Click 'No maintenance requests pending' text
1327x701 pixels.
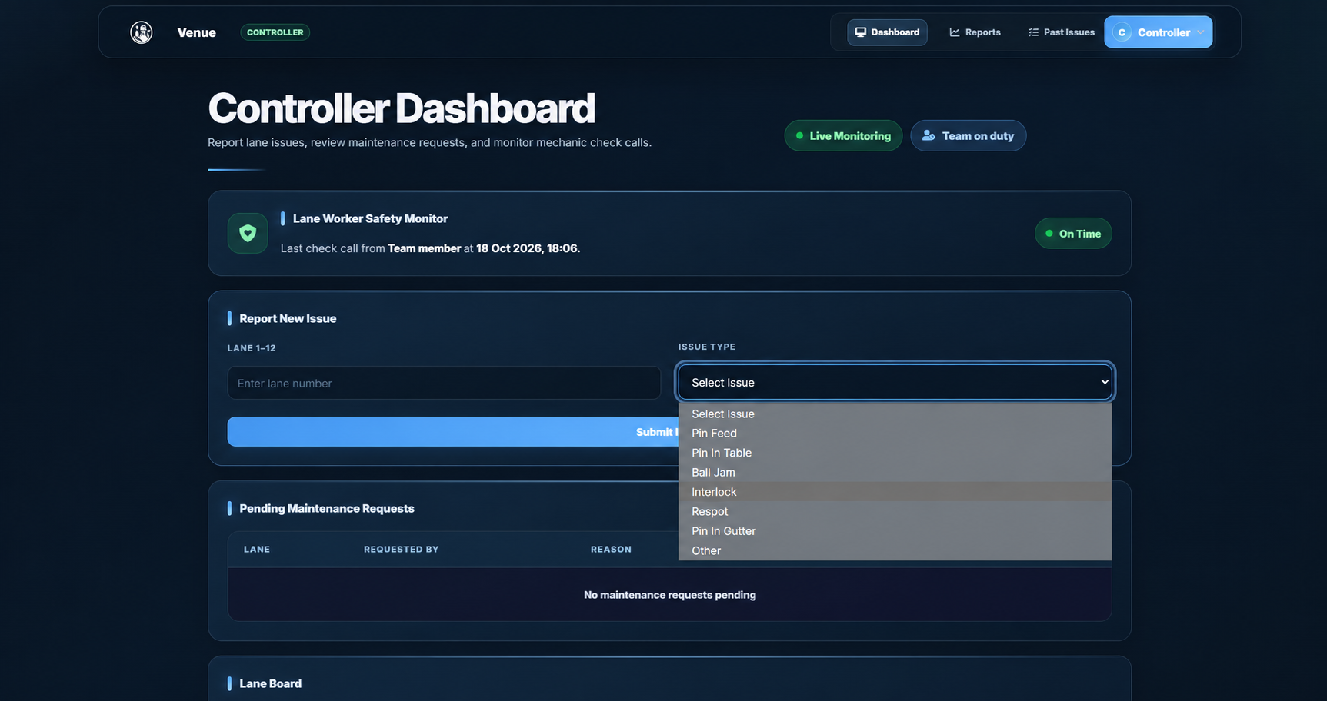click(670, 595)
